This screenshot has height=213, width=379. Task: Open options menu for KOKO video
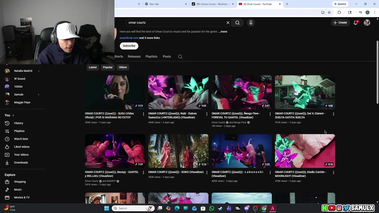click(x=207, y=172)
